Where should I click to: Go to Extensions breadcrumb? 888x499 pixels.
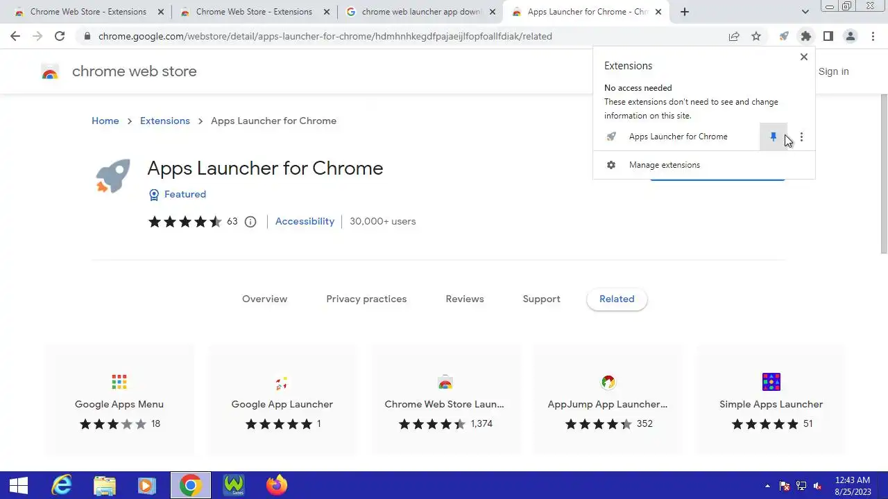pyautogui.click(x=165, y=121)
